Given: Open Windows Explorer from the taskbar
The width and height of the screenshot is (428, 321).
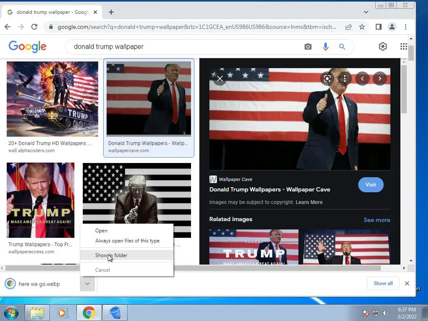Looking at the screenshot, I should pos(37,313).
